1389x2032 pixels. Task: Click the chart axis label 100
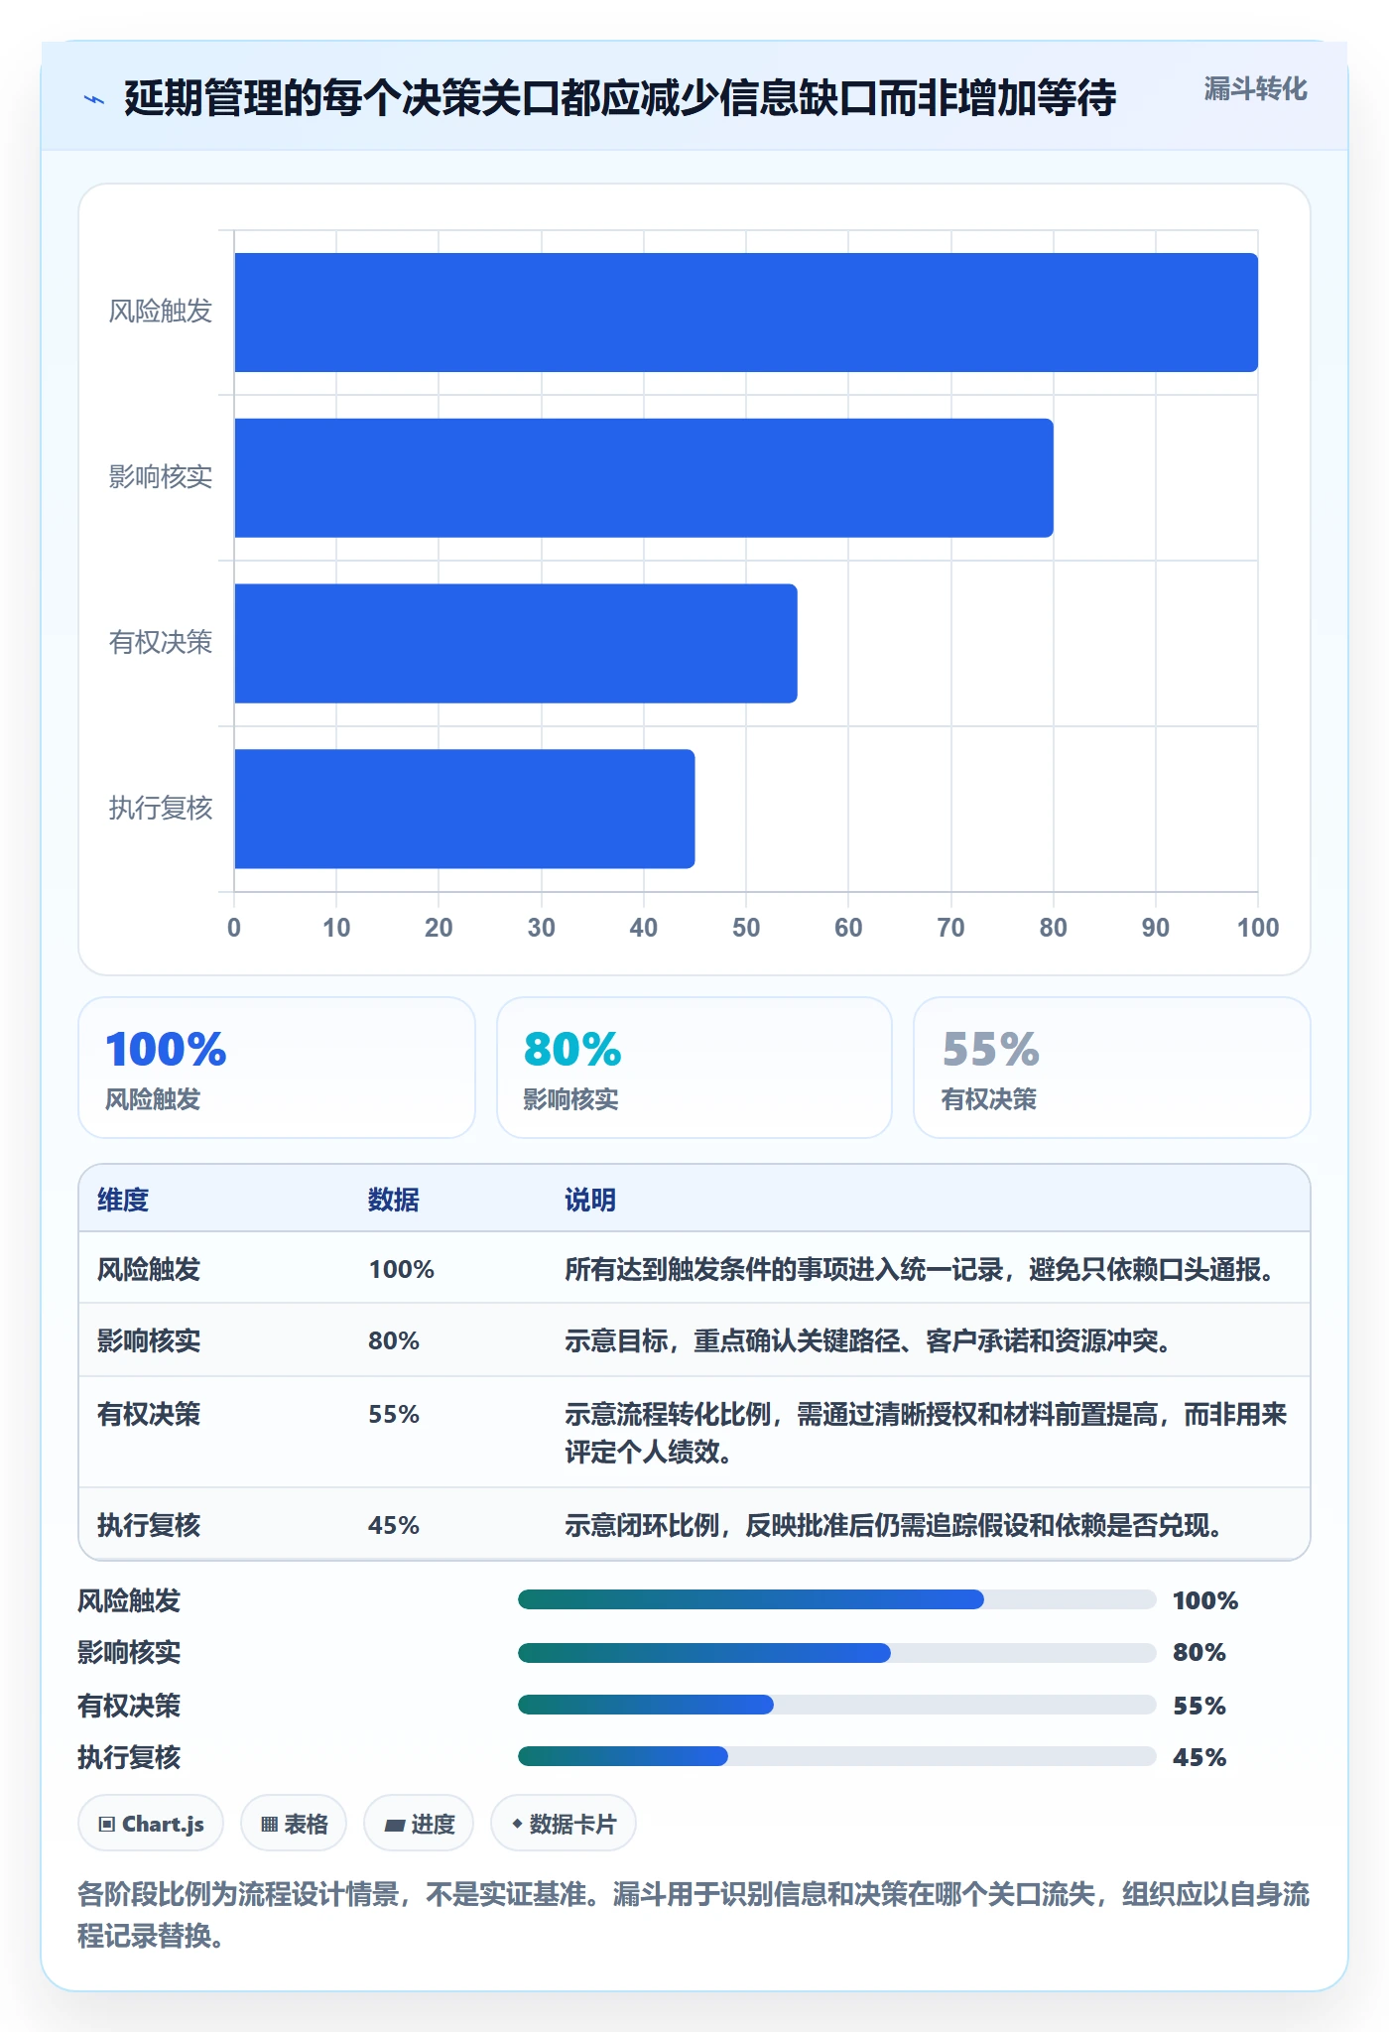pyautogui.click(x=1258, y=928)
